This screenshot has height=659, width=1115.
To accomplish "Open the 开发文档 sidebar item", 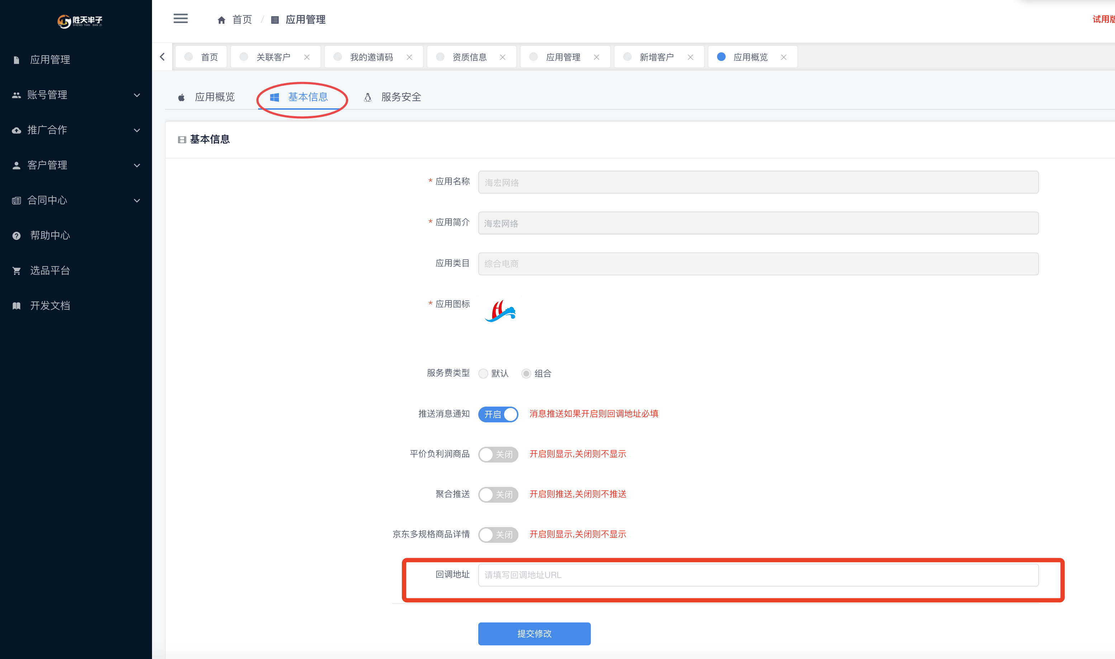I will pyautogui.click(x=76, y=306).
